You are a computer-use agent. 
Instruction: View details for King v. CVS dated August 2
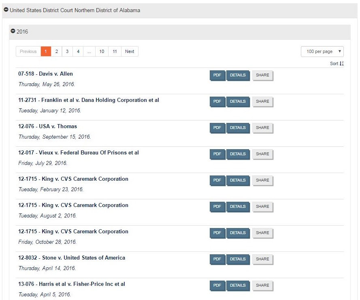point(238,207)
